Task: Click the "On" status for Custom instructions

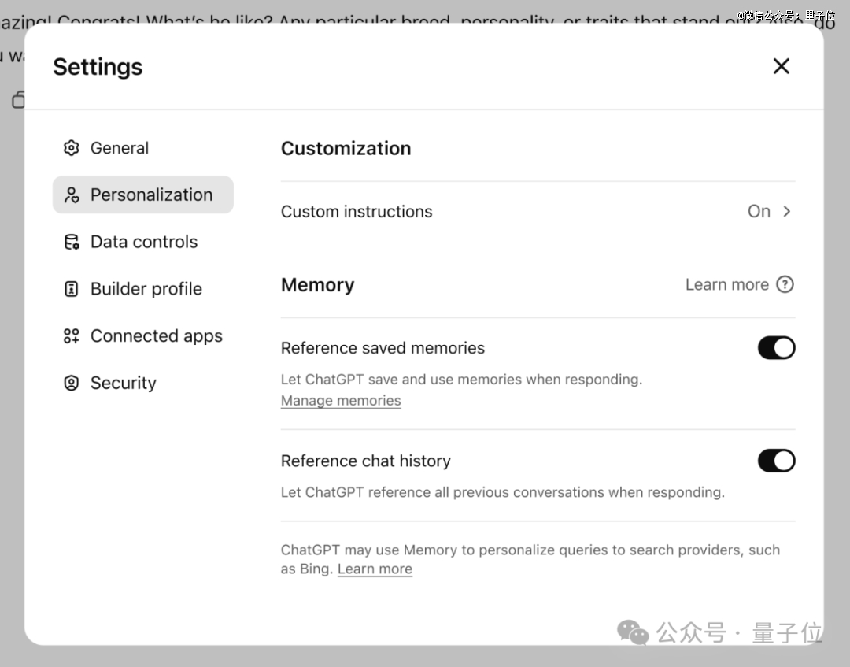Action: coord(759,212)
